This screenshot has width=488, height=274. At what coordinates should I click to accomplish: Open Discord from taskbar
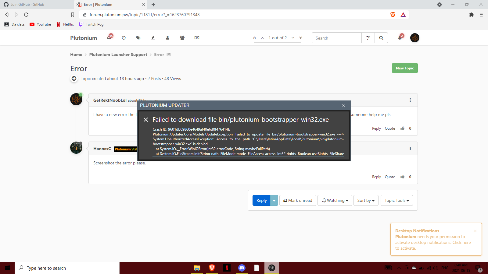click(x=242, y=268)
